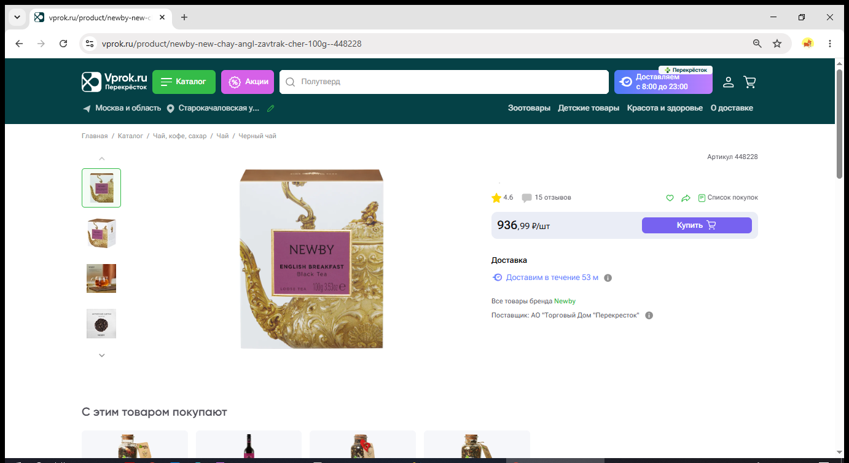
Task: Open the Chrome three-dot menu
Action: 830,44
